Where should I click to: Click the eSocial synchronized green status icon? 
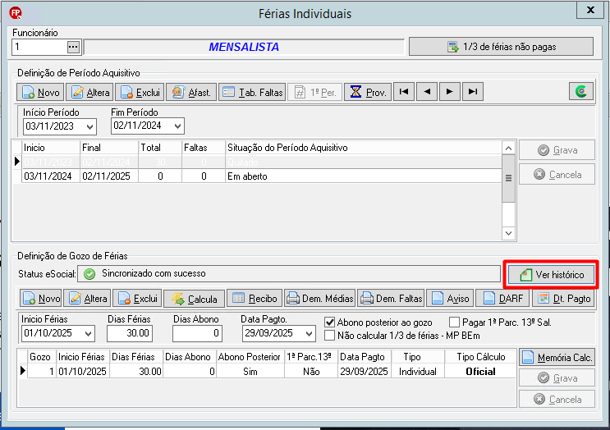point(89,274)
